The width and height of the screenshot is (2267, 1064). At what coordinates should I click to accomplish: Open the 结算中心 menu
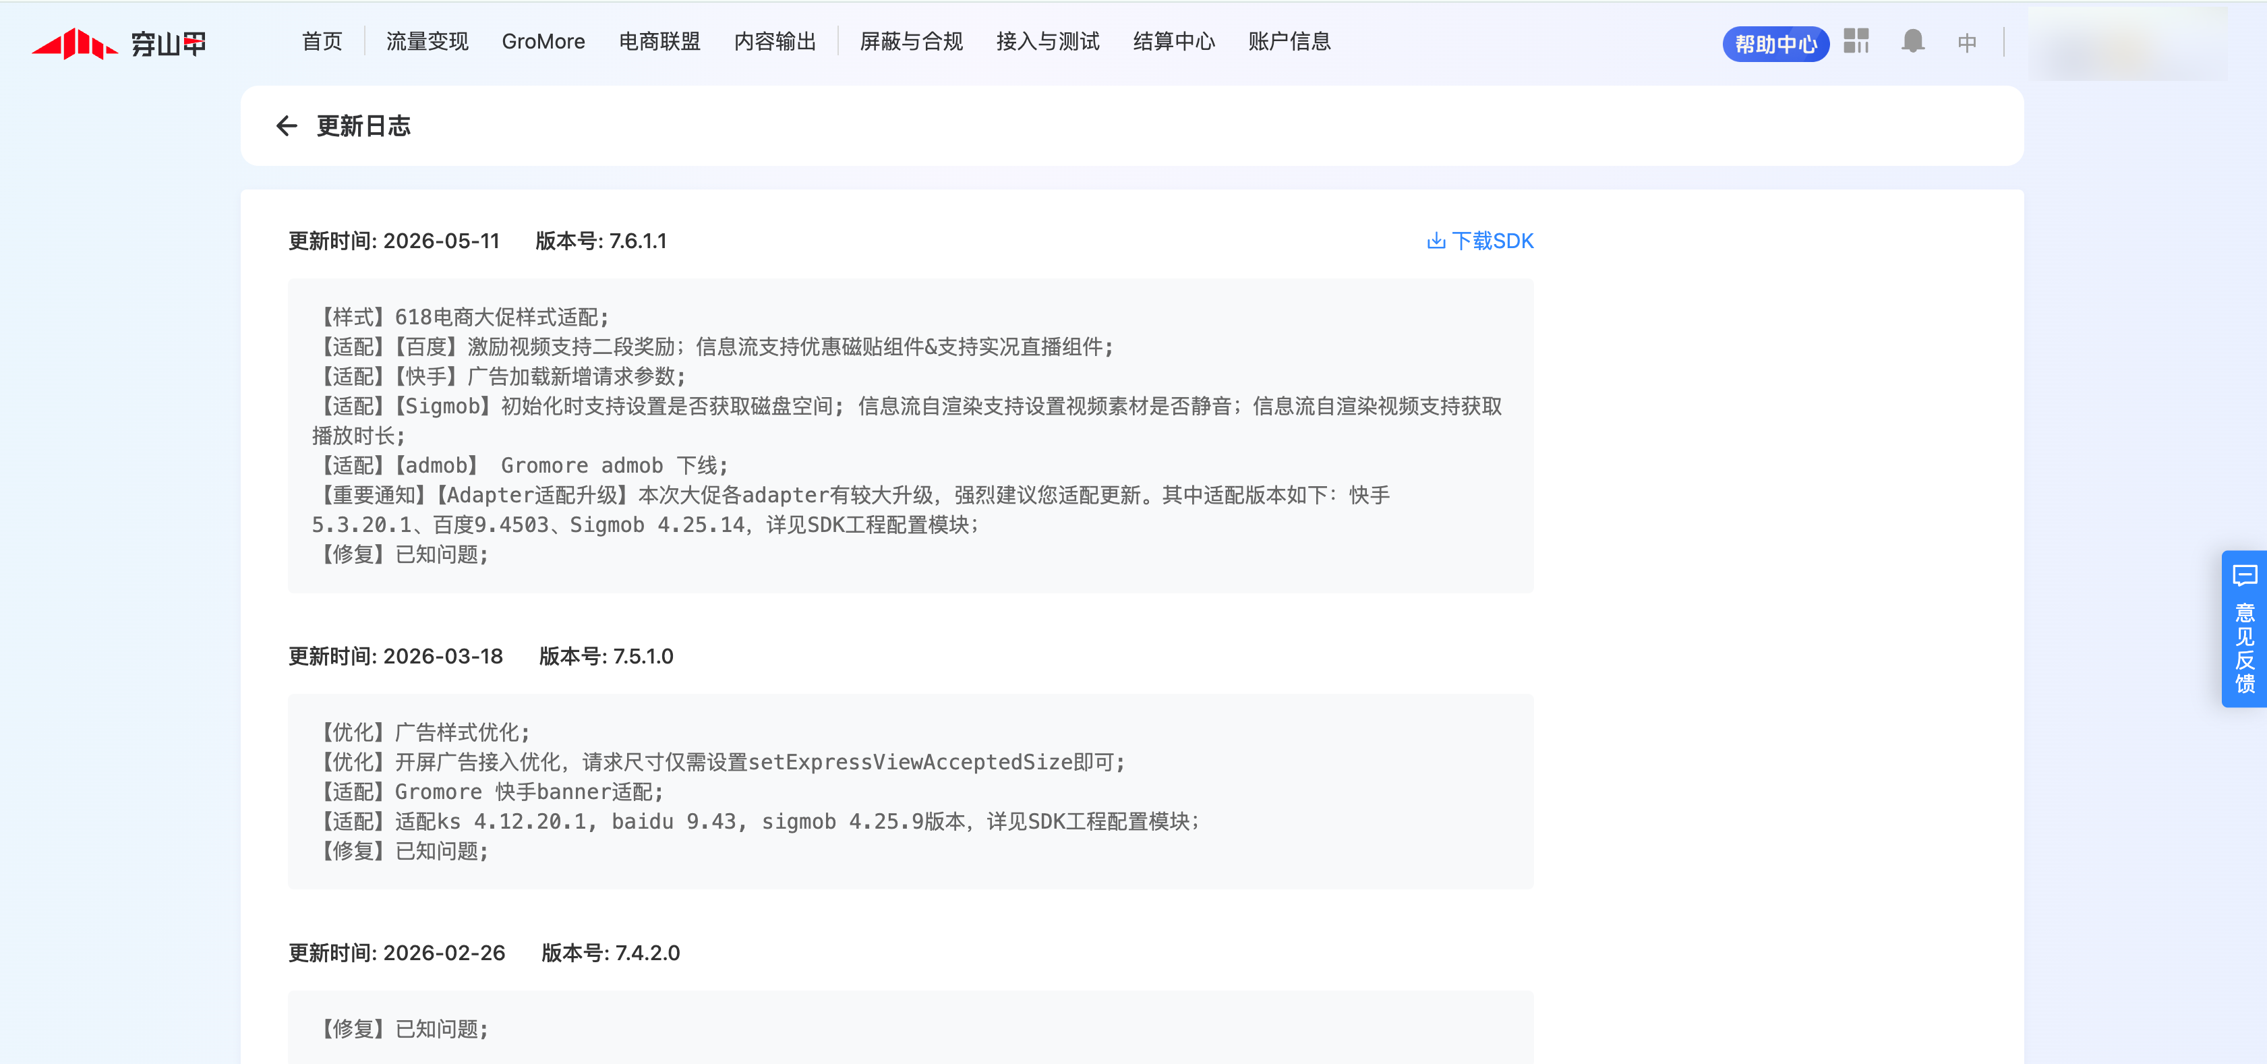click(x=1174, y=41)
